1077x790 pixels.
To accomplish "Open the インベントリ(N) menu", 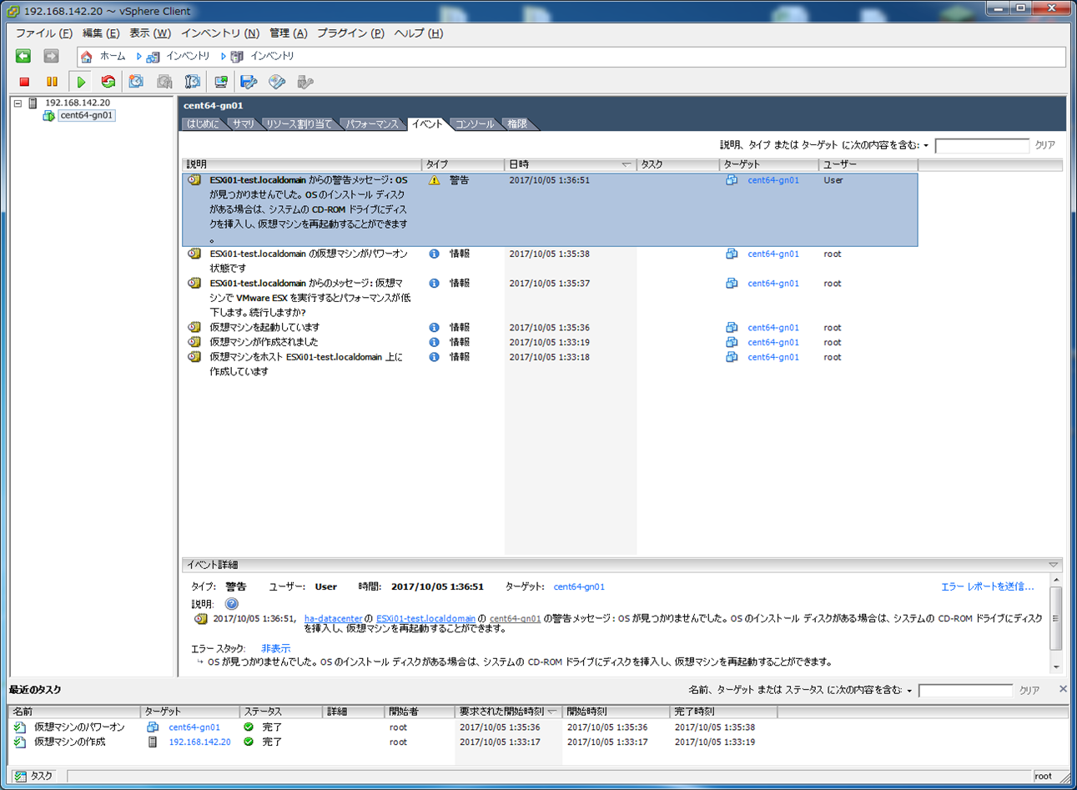I will [220, 33].
